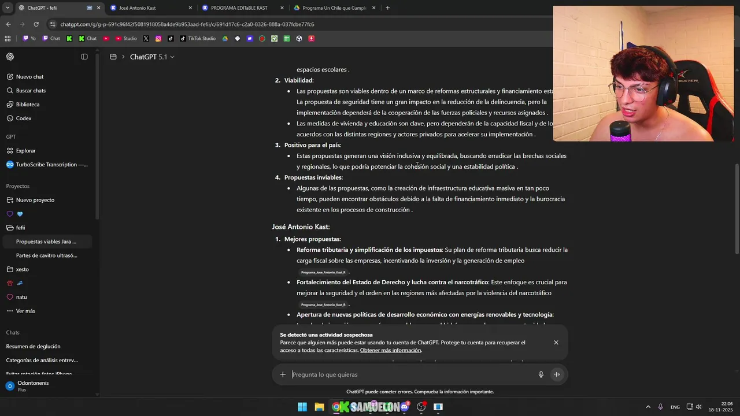The height and width of the screenshot is (416, 740).
Task: Open ENG language switcher
Action: 675,407
